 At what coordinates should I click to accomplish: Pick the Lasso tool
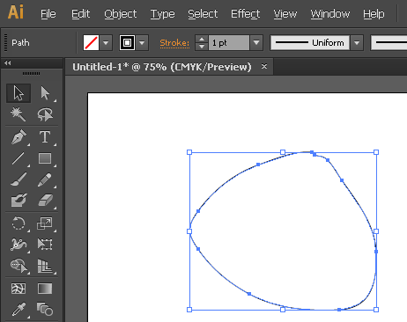[45, 114]
